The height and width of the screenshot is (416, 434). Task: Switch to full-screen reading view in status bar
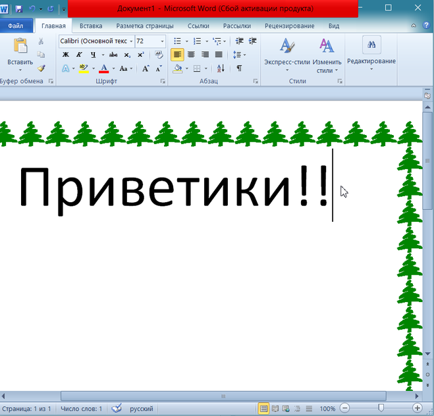pos(275,409)
